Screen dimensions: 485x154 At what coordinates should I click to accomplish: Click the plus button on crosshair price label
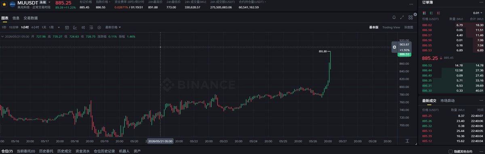(x=394, y=47)
